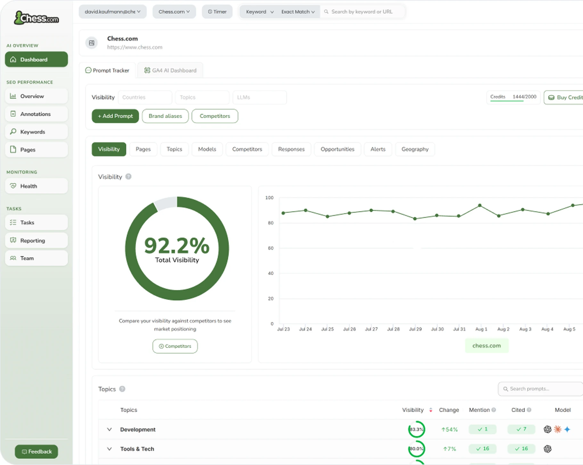Select the Visibility sub-tab
Screen dimensions: 583x465
click(109, 149)
